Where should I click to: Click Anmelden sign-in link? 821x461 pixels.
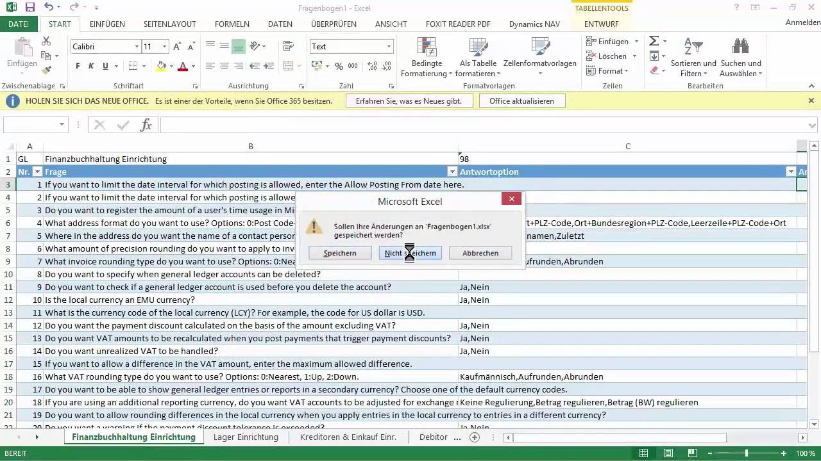pos(803,22)
